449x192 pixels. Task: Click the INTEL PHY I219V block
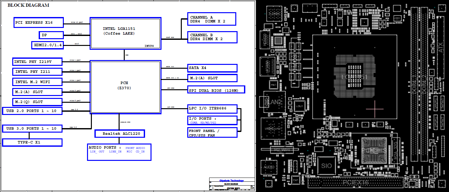pos(37,62)
